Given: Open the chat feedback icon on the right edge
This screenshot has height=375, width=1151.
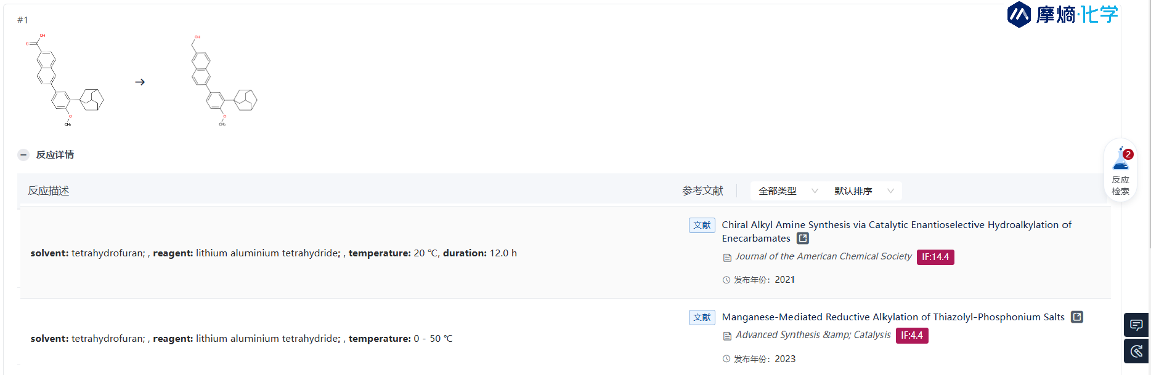Looking at the screenshot, I should (x=1136, y=325).
